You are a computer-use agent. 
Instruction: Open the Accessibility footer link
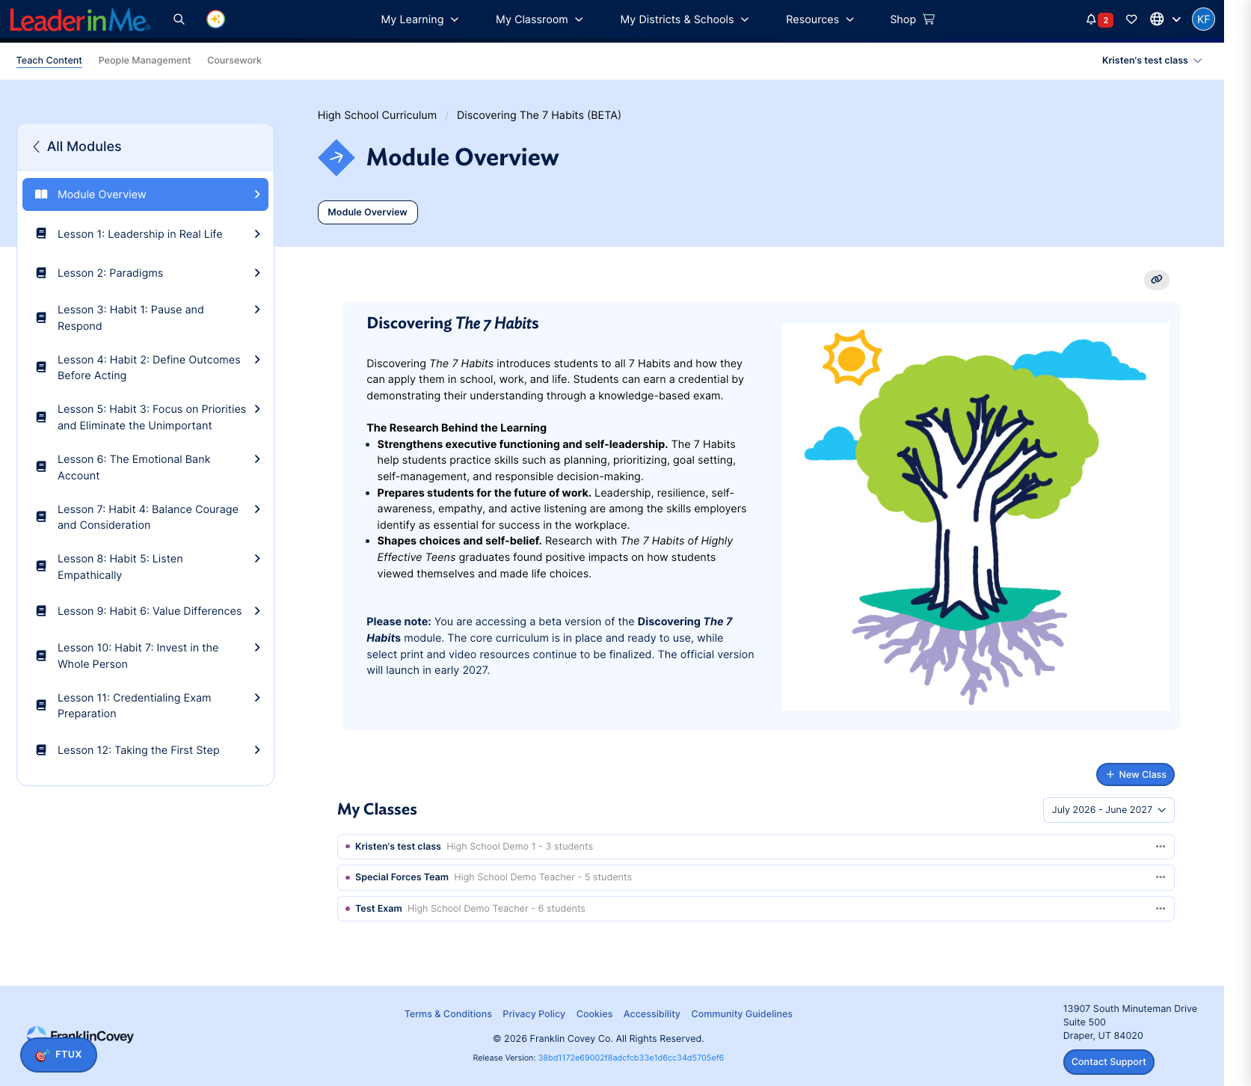click(652, 1014)
